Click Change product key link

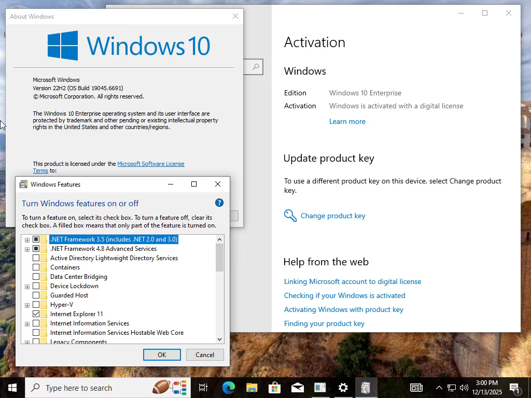(x=333, y=216)
